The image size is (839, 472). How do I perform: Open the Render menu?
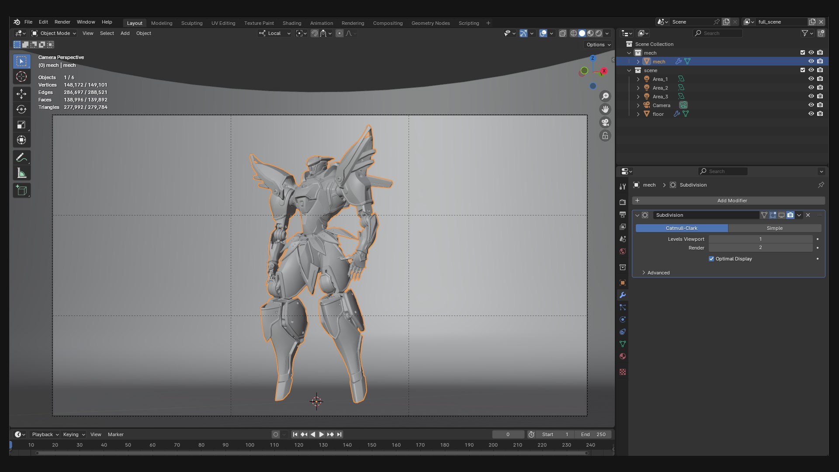pyautogui.click(x=62, y=22)
